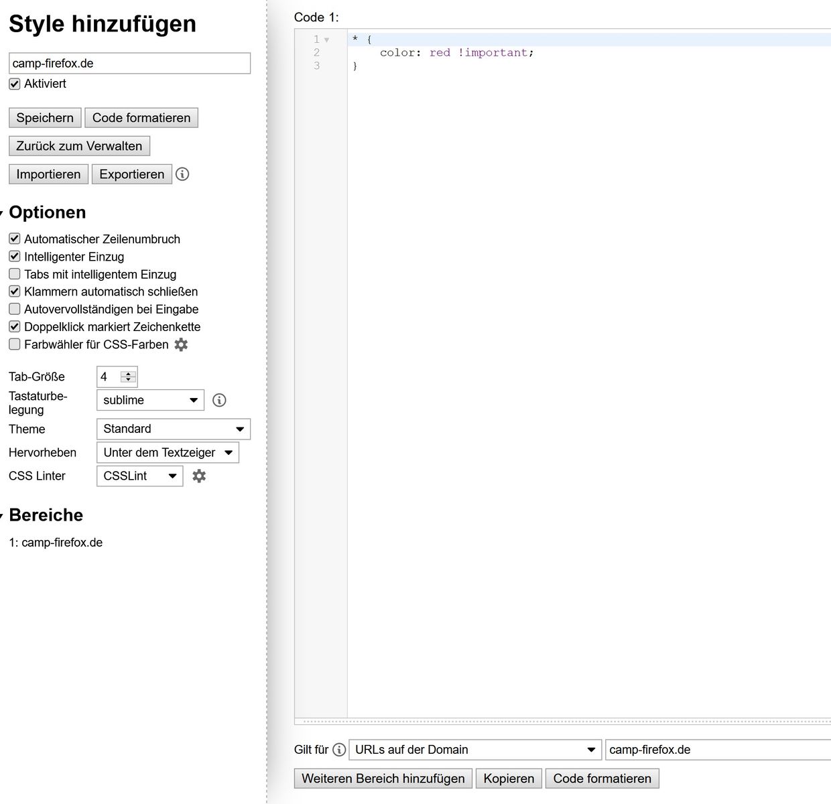Click info icon next to Gilt für
Screen dimensions: 831x804
[x=339, y=750]
